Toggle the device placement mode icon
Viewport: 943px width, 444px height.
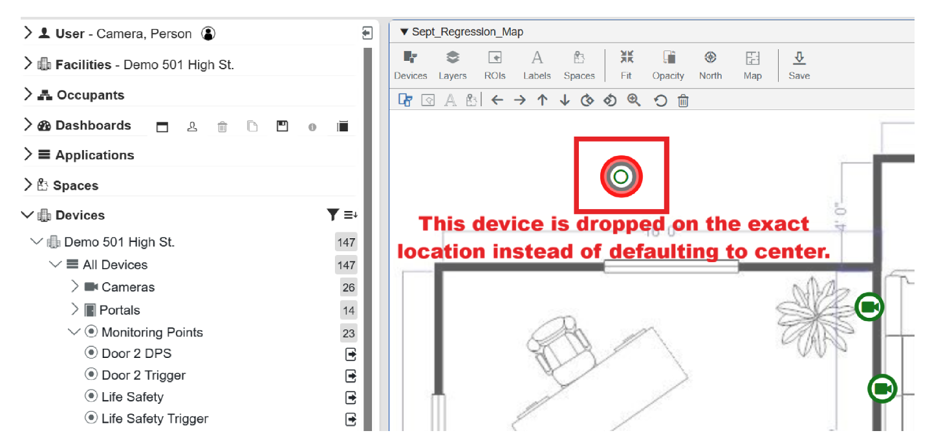(x=405, y=100)
